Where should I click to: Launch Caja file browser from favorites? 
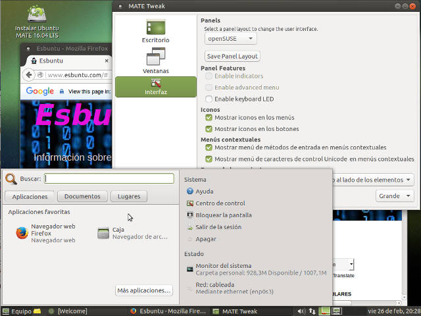pos(132,233)
